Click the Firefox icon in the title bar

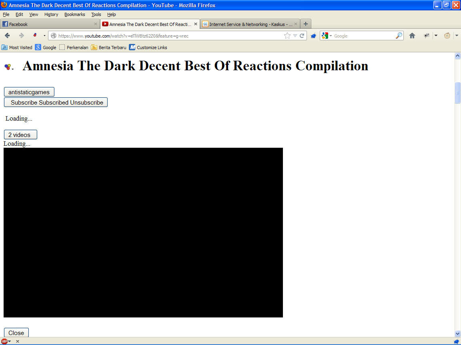[4, 5]
